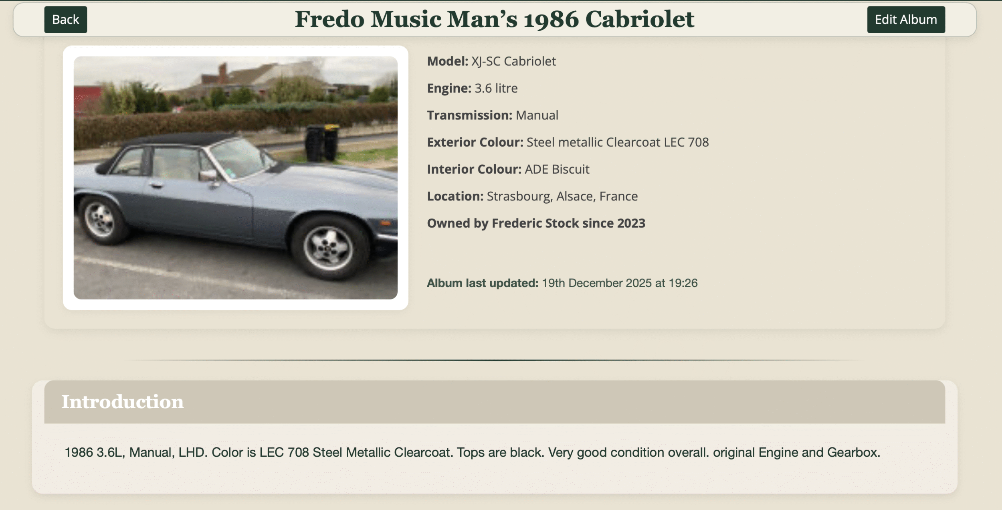Click the bold "Engine:" label
The image size is (1002, 510).
coord(449,88)
